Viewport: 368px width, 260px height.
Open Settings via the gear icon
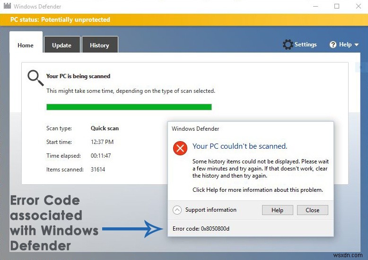tap(288, 45)
